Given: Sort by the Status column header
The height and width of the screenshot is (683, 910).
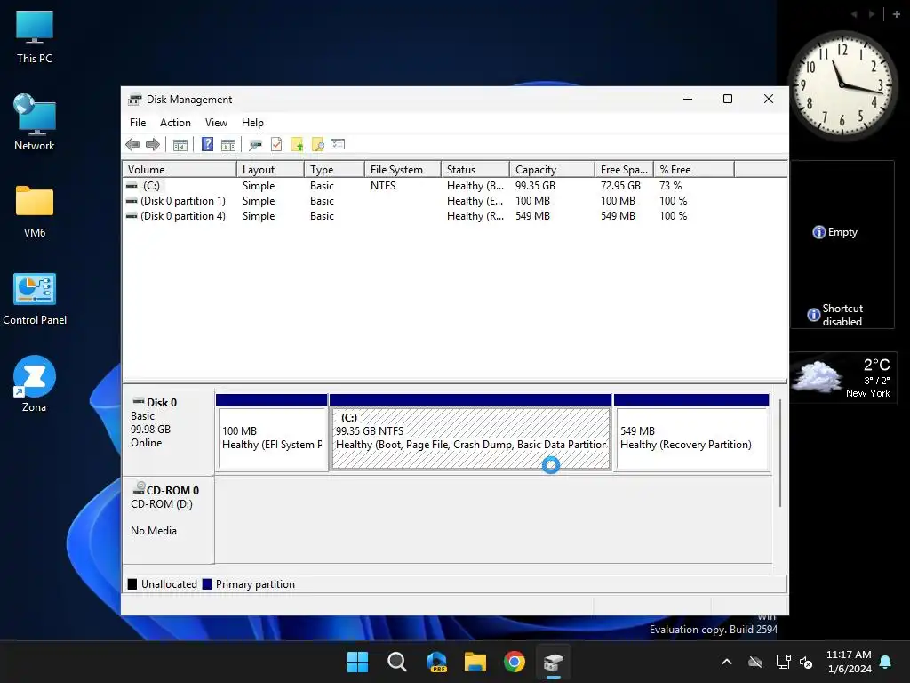Looking at the screenshot, I should click(475, 170).
